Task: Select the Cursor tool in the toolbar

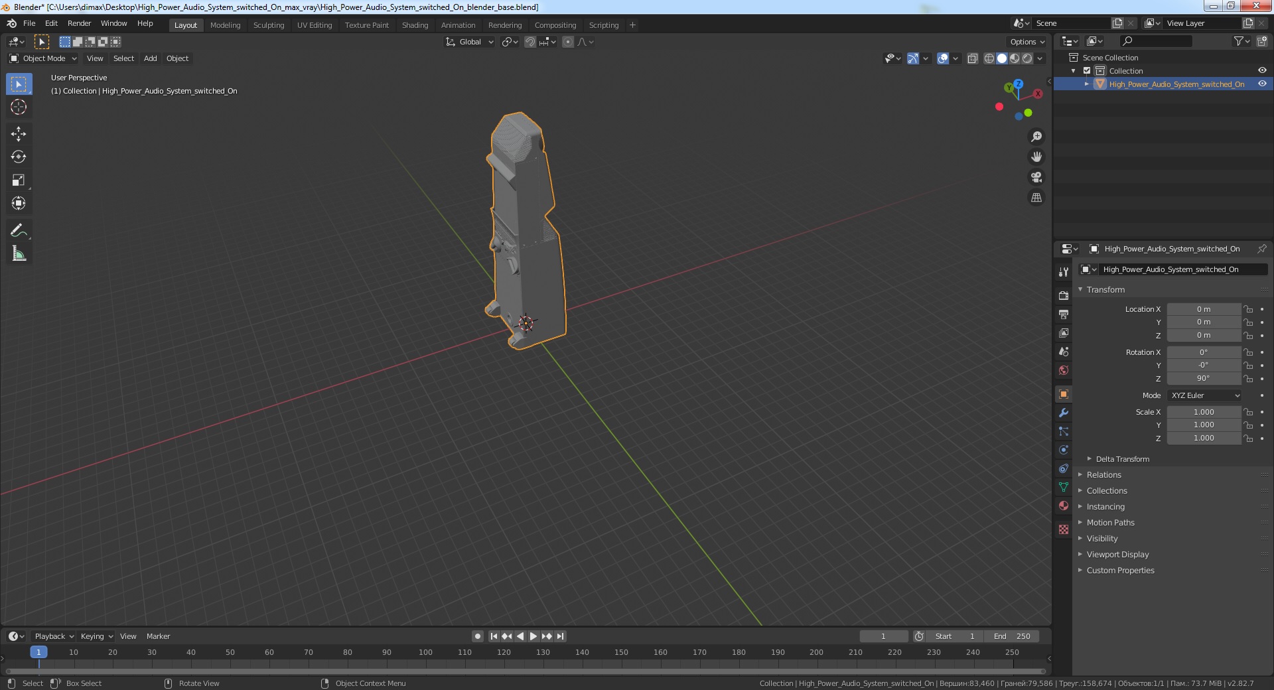Action: click(x=19, y=107)
